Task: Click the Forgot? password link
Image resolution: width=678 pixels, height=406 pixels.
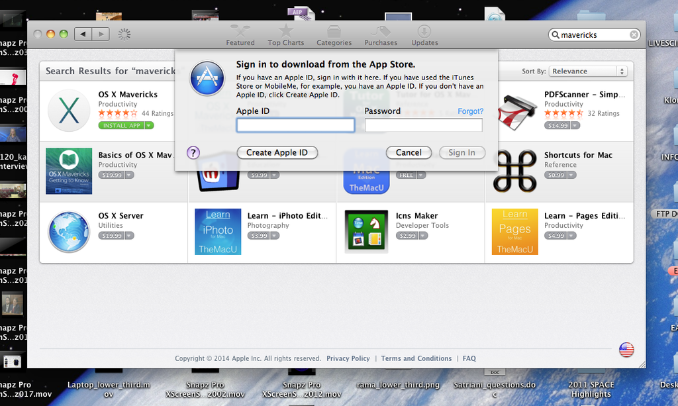Action: point(470,111)
